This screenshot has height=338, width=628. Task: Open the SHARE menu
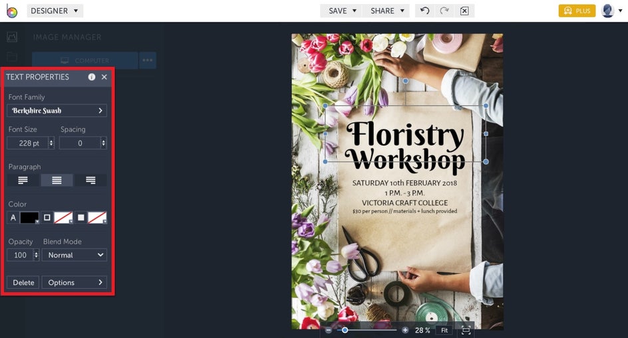pos(386,11)
